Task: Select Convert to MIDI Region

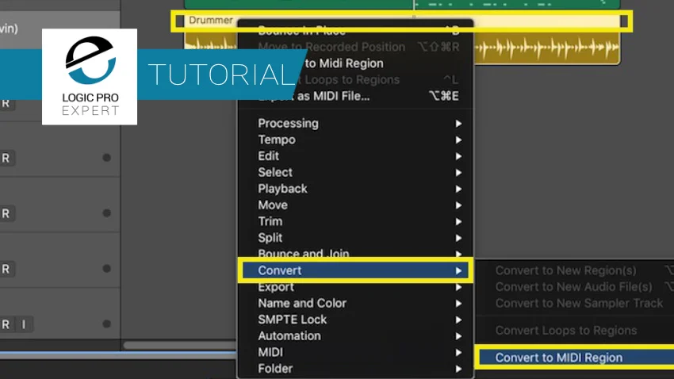Action: point(576,358)
